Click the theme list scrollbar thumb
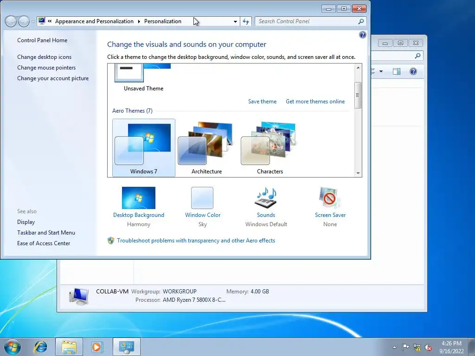 (x=358, y=95)
